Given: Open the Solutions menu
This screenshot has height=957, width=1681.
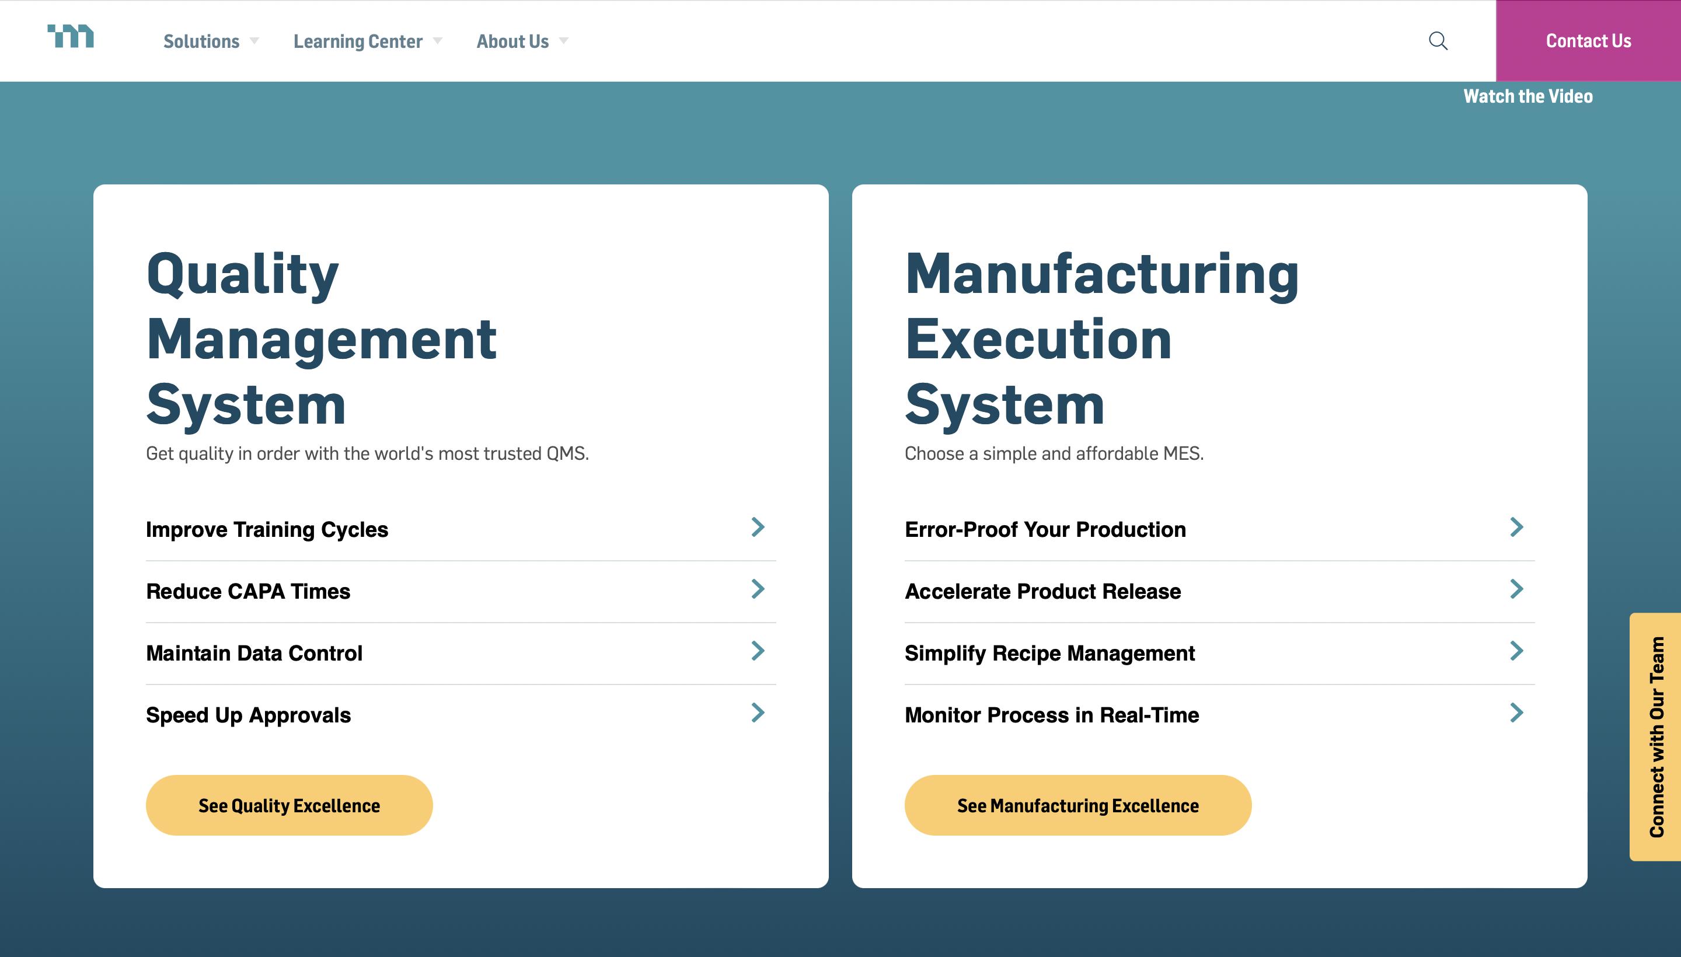Looking at the screenshot, I should [x=201, y=41].
